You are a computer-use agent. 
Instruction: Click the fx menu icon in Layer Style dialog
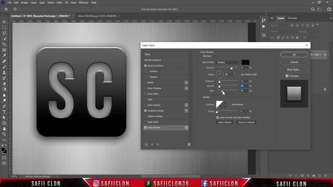146,144
